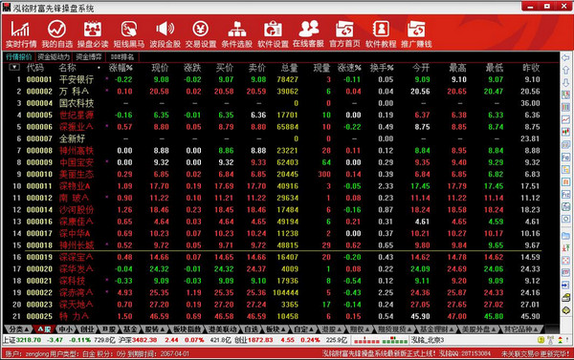Select the 国农科技 stock row

pos(276,103)
